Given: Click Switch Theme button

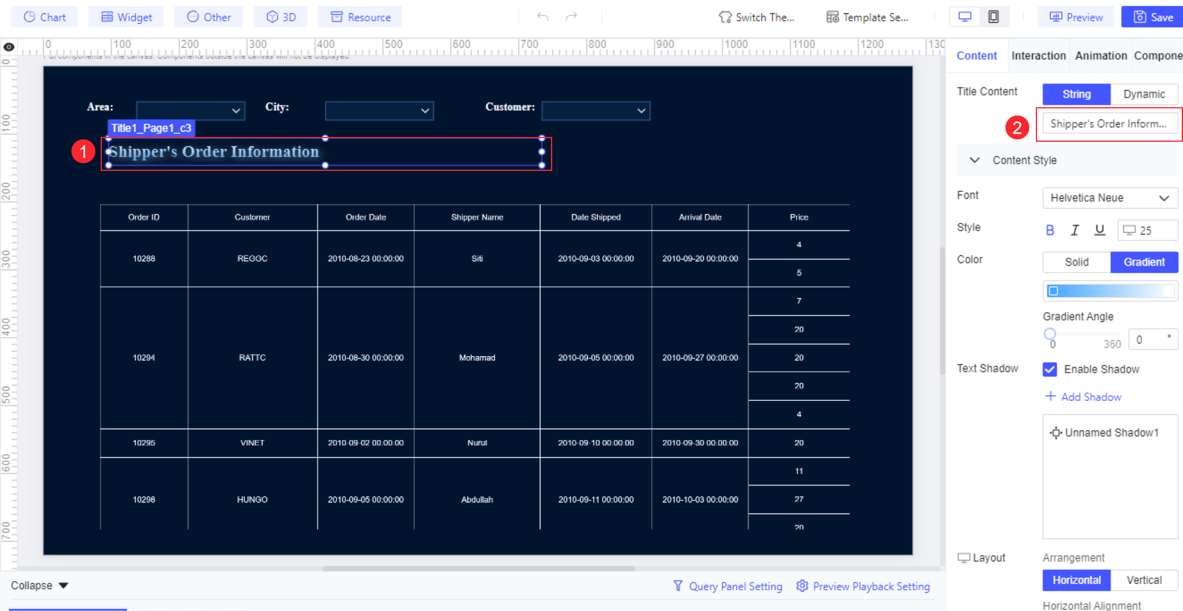Looking at the screenshot, I should pos(757,17).
